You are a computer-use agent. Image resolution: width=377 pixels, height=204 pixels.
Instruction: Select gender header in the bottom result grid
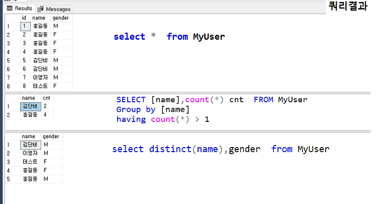(x=52, y=137)
